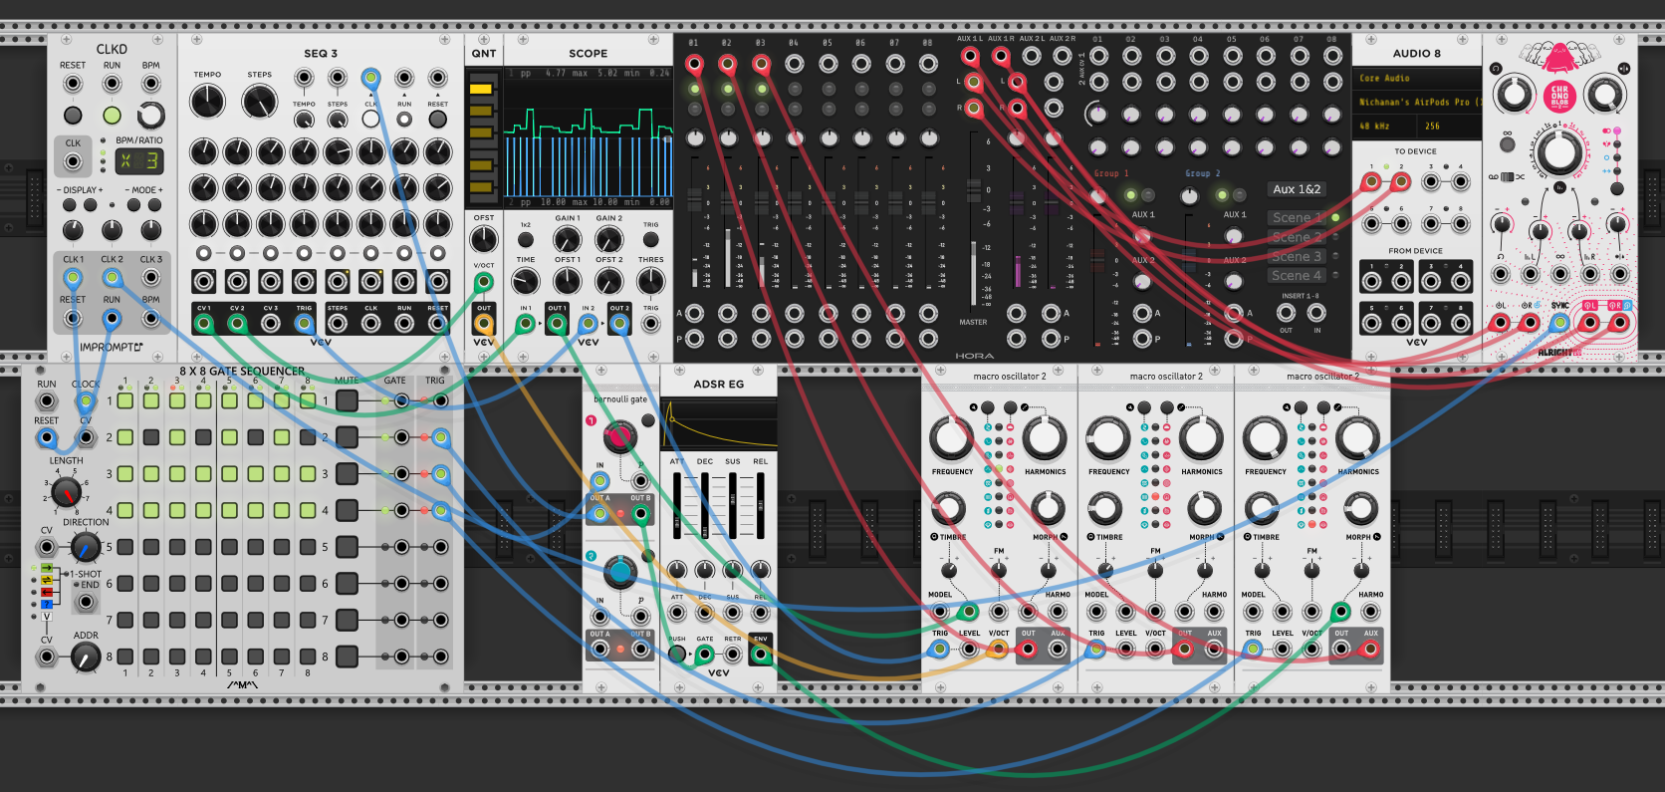Click the mixer INSERT 1-8 OUT jack
Viewport: 1665px width, 792px height.
click(1286, 313)
